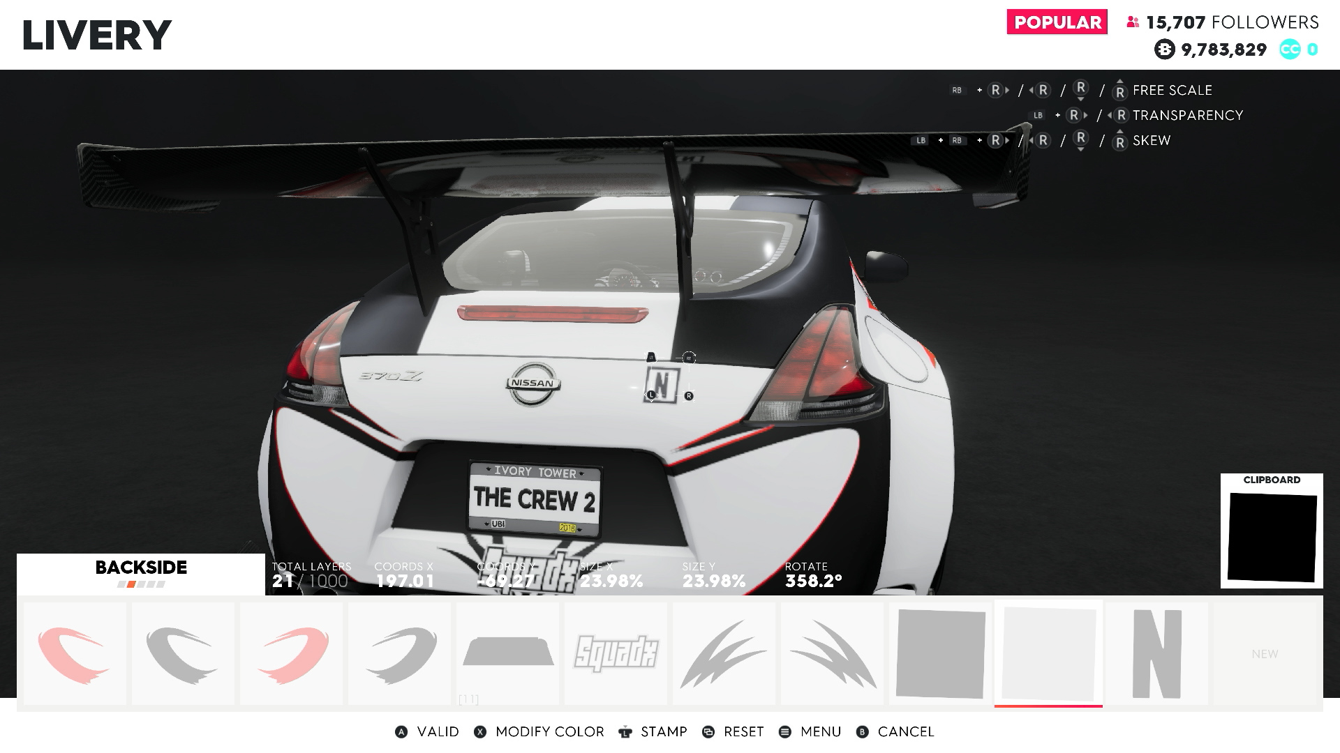Click the Crew Credits CC icon
This screenshot has height=753, width=1340.
tap(1290, 50)
